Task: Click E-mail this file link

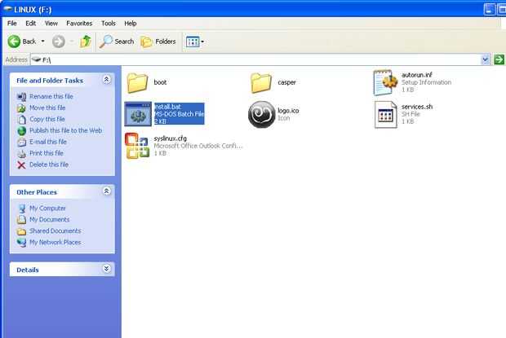Action: [x=48, y=142]
